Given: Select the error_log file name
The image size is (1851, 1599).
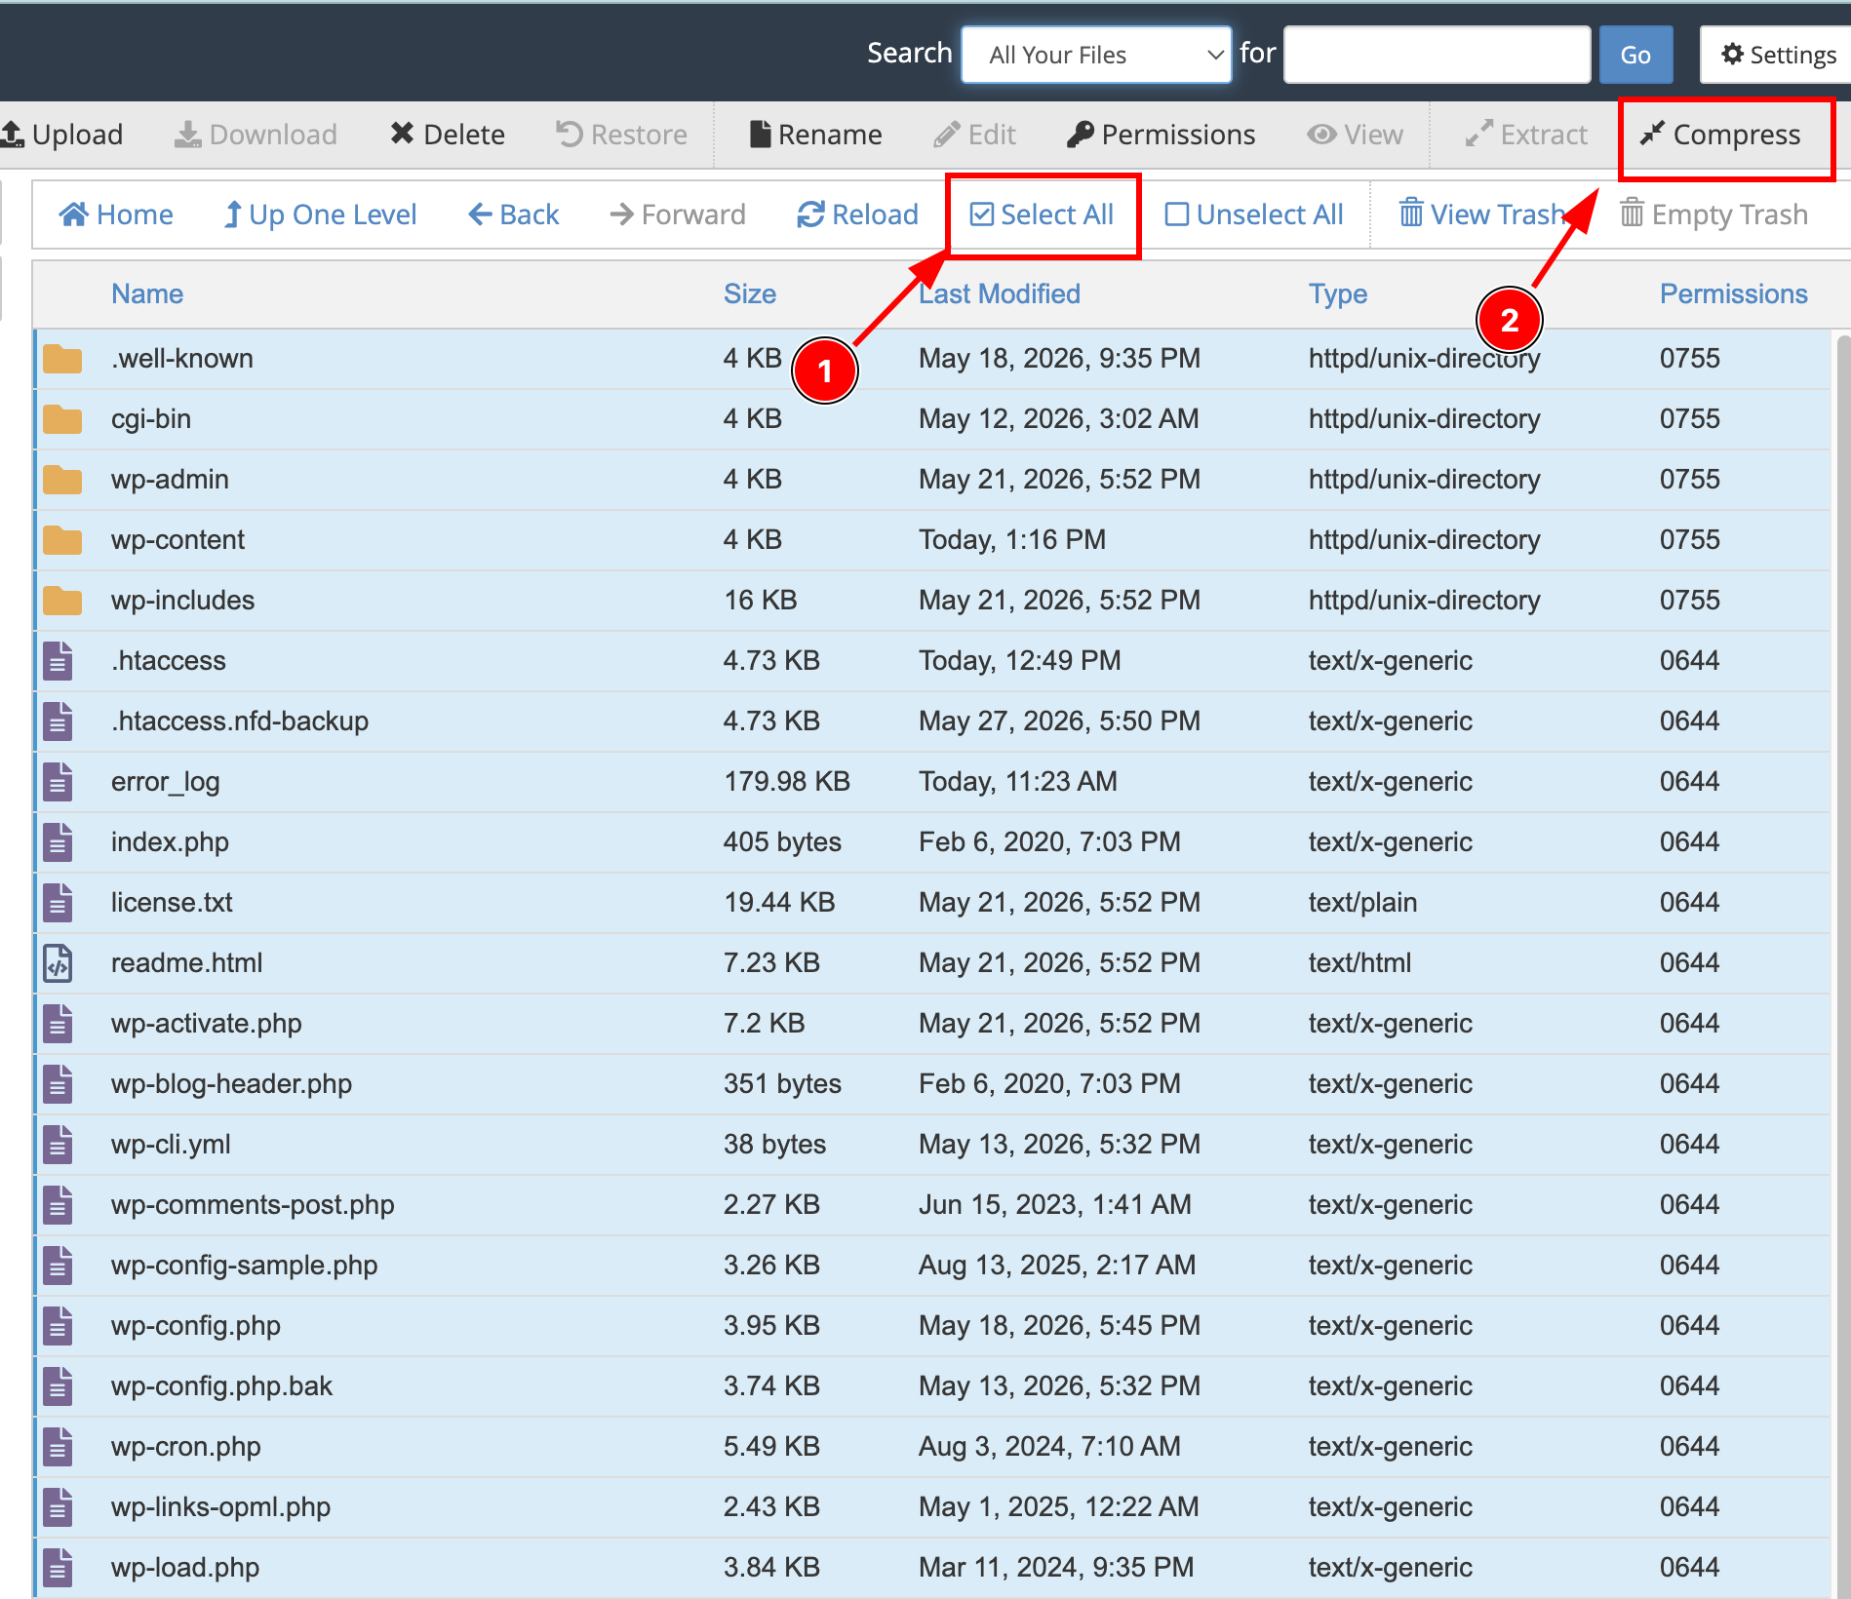Looking at the screenshot, I should (x=166, y=782).
